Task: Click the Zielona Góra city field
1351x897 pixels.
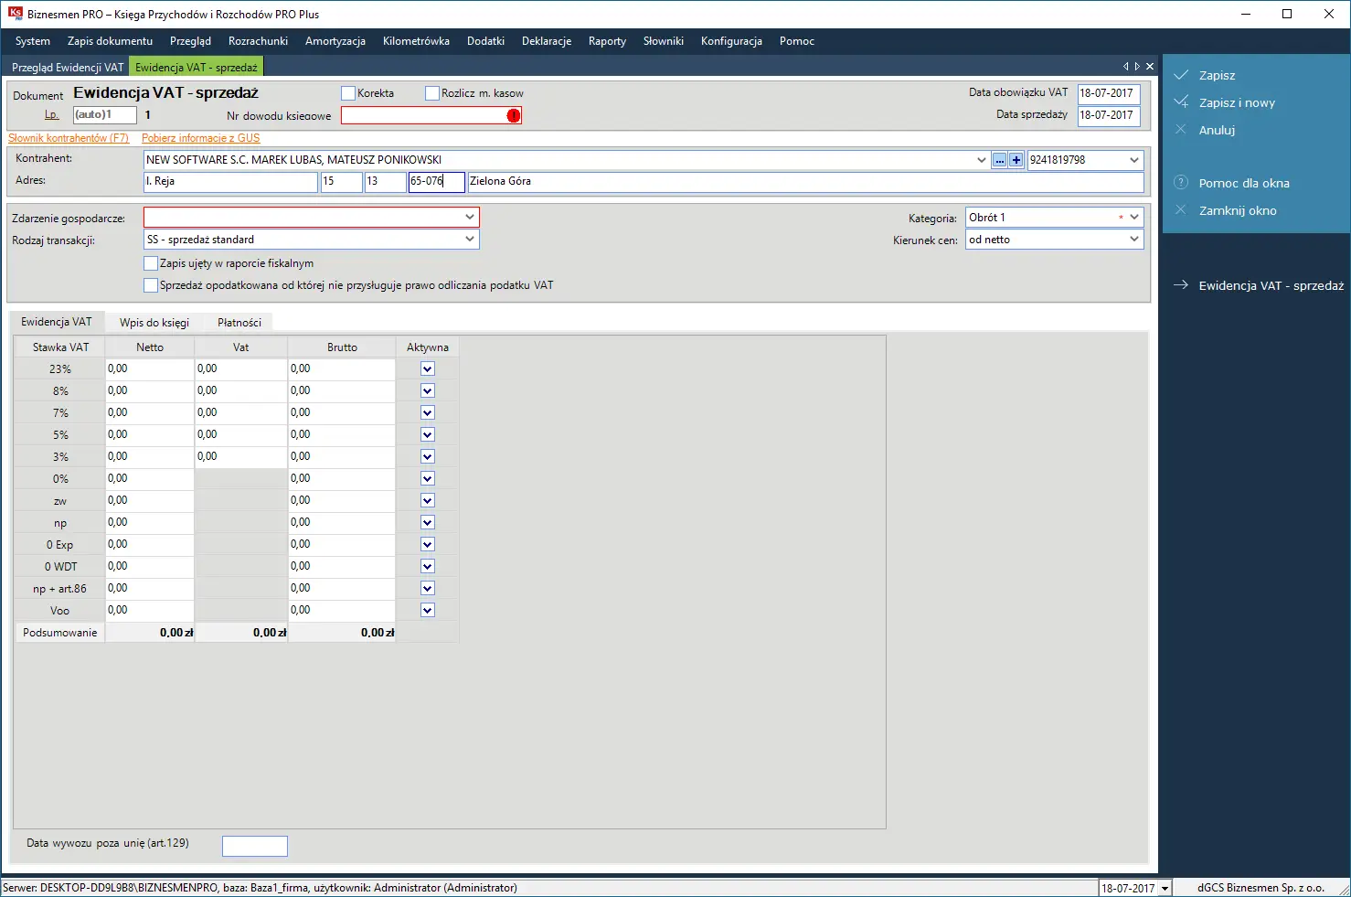Action: click(805, 182)
